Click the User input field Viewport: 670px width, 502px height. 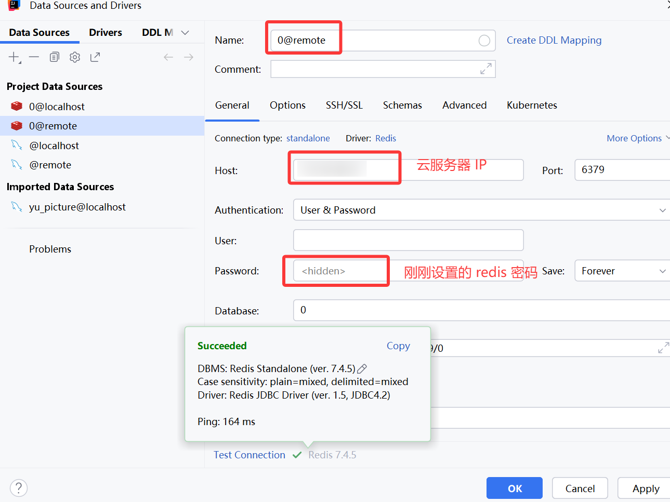tap(408, 241)
